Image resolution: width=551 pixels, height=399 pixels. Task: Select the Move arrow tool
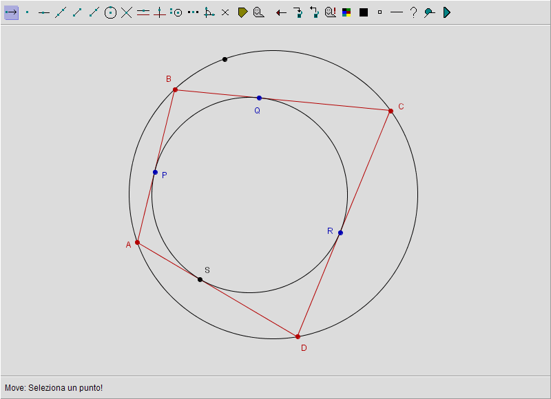[11, 12]
